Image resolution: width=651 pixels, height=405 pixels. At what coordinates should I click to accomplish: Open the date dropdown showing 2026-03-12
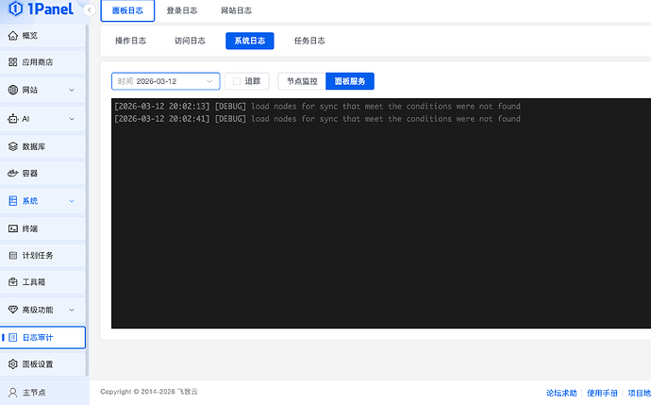pyautogui.click(x=165, y=81)
